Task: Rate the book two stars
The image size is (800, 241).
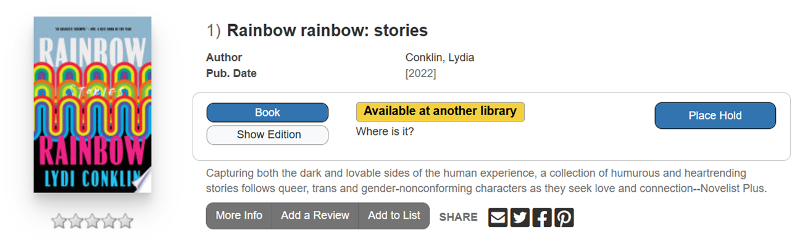Action: tap(75, 221)
